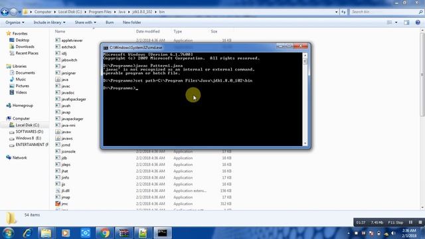This screenshot has width=425, height=239.
Task: Click Program Files in the address breadcrumb
Action: 100,12
